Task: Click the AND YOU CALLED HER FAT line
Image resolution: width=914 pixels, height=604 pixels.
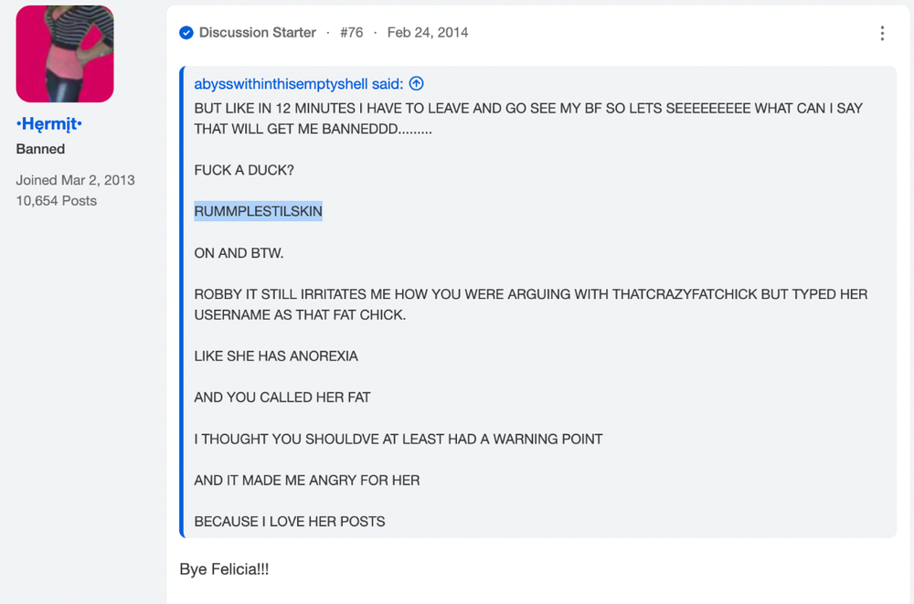Action: (282, 397)
